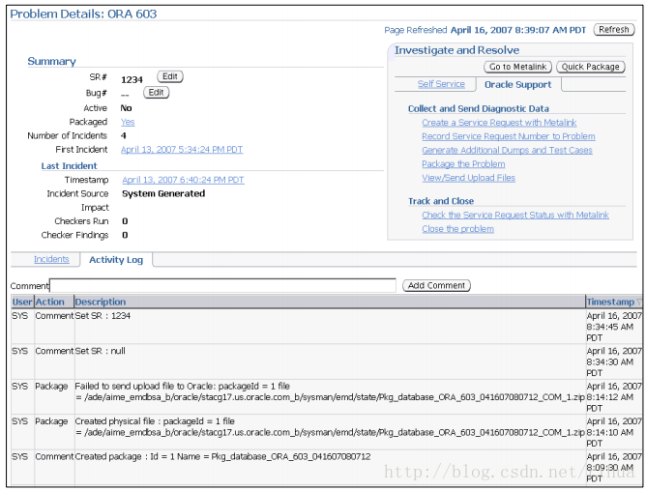Switch to Self Service tab
The height and width of the screenshot is (491, 646).
click(441, 84)
